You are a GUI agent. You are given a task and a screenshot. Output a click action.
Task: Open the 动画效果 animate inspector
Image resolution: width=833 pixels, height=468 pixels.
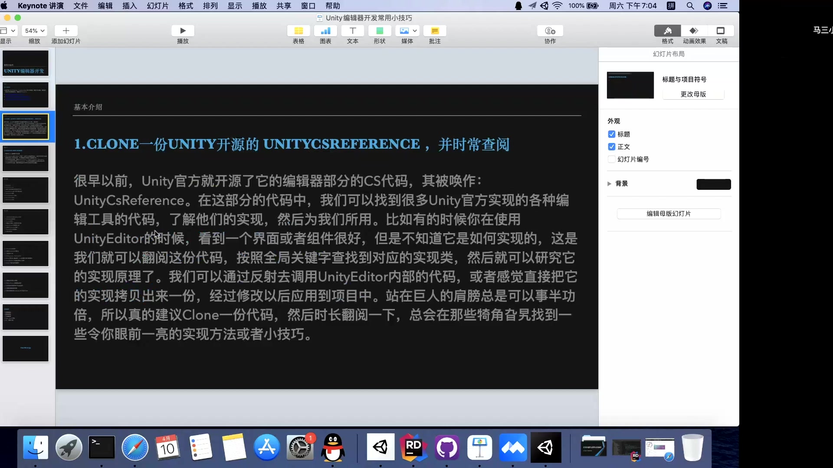694,31
